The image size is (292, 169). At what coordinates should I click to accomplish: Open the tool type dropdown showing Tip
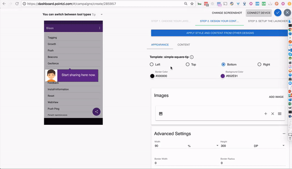click(97, 15)
